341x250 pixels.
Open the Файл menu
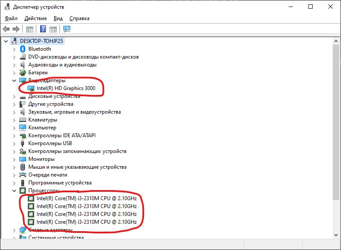[x=11, y=18]
